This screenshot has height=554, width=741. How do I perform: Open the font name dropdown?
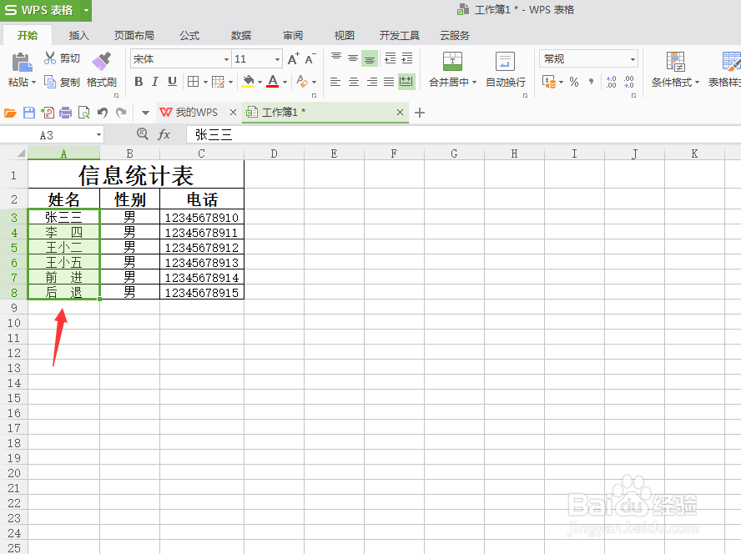(224, 59)
